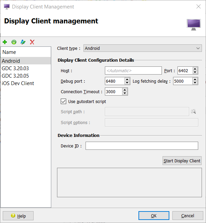This screenshot has width=206, height=223.
Task: Click the browse icon next to Script path
Action: pos(193,111)
